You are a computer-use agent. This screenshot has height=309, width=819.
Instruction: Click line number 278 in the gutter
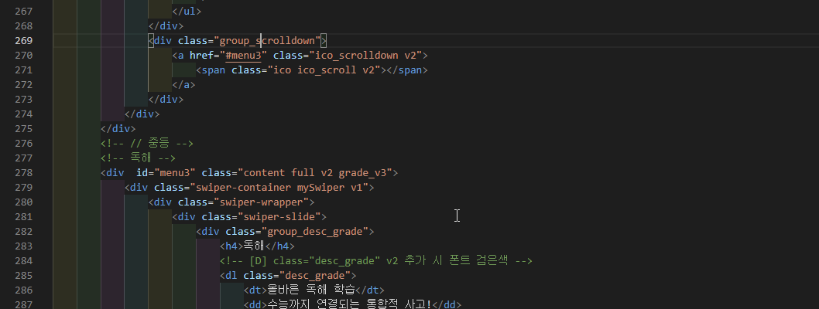click(23, 172)
